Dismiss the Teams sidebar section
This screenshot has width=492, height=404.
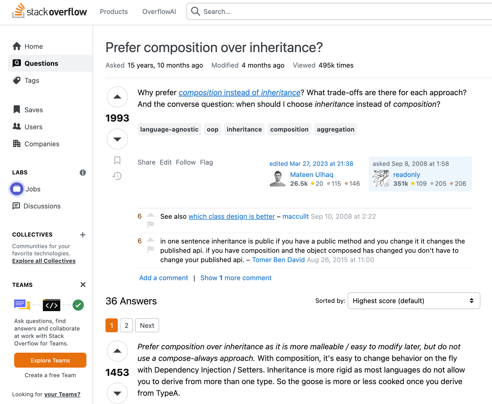point(83,285)
